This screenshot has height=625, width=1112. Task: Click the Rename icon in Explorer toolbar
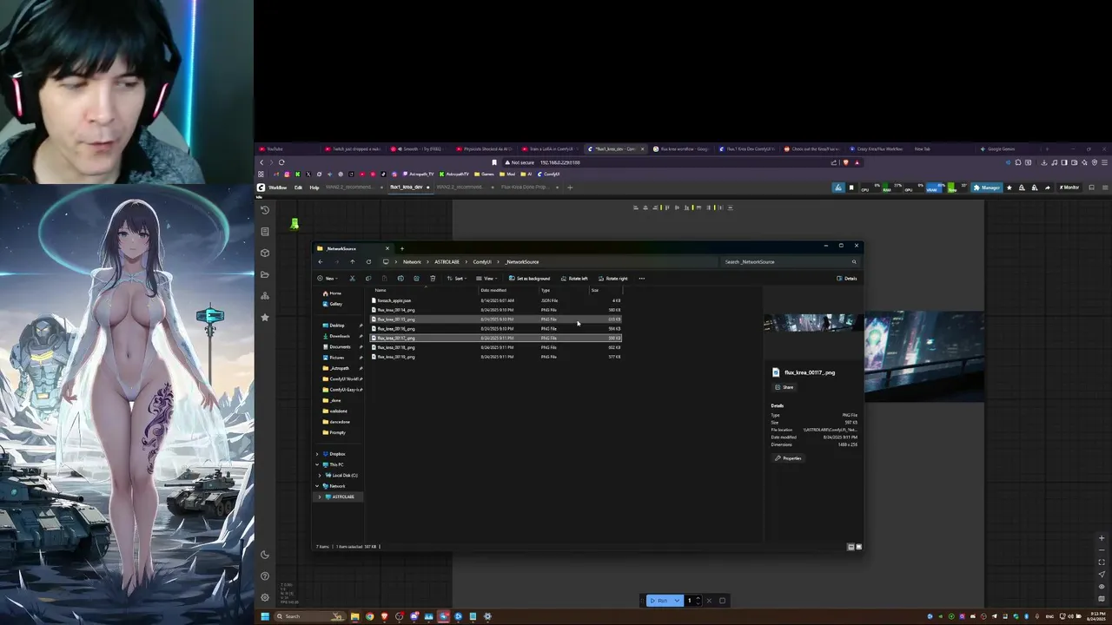(400, 279)
